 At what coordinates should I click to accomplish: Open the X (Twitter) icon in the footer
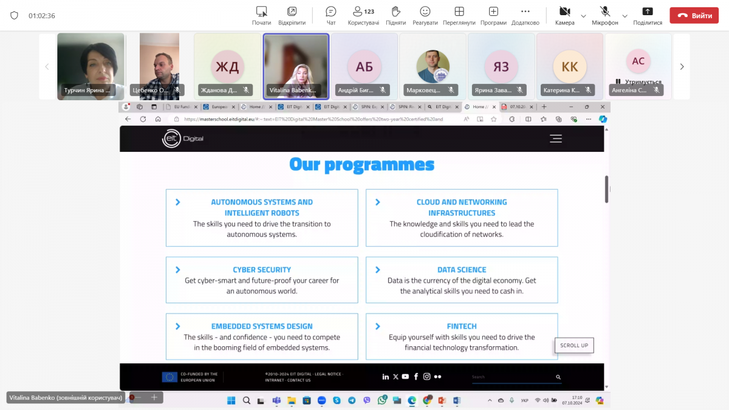[x=395, y=377]
